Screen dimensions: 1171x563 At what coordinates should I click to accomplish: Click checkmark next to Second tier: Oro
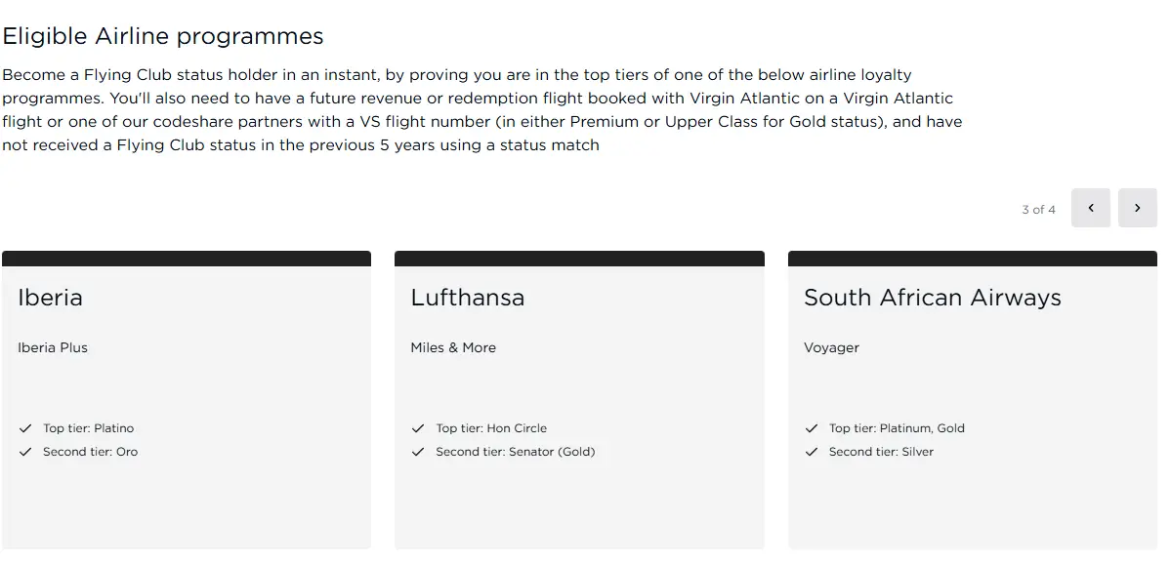25,452
